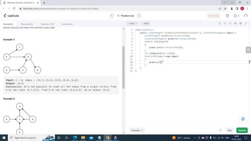Switch to the Discussion tab

coord(27,24)
